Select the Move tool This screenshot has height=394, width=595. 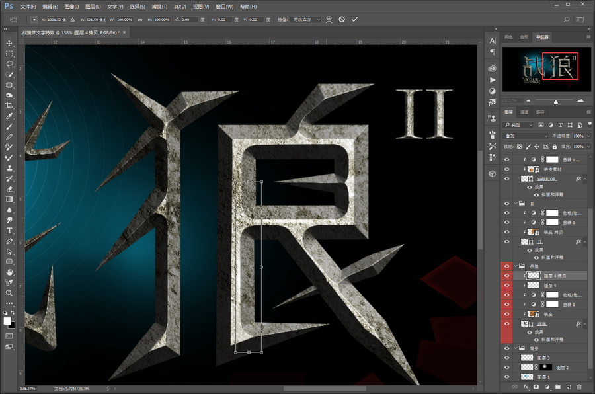tap(9, 42)
